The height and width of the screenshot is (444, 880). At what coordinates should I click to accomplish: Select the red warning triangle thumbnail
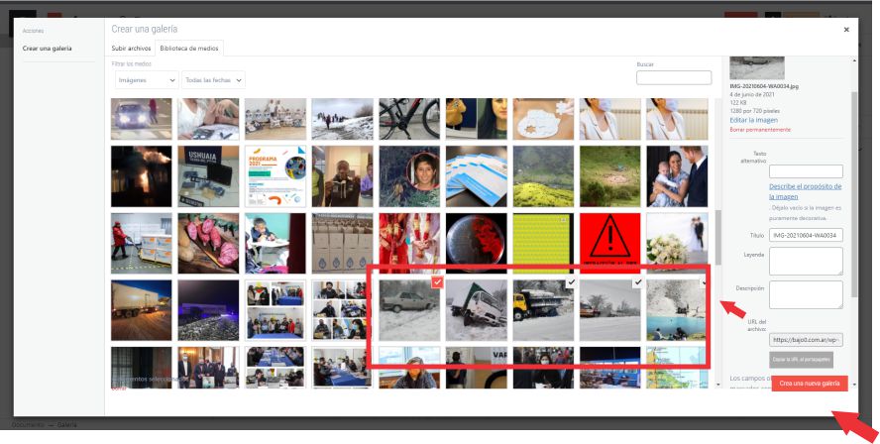pos(609,243)
